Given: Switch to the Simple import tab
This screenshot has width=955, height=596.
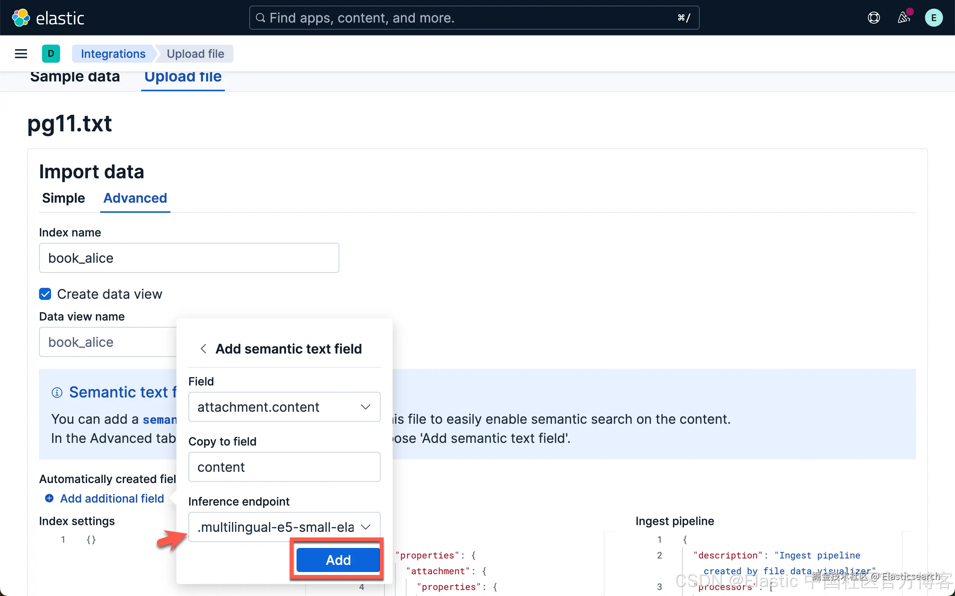Looking at the screenshot, I should 63,198.
